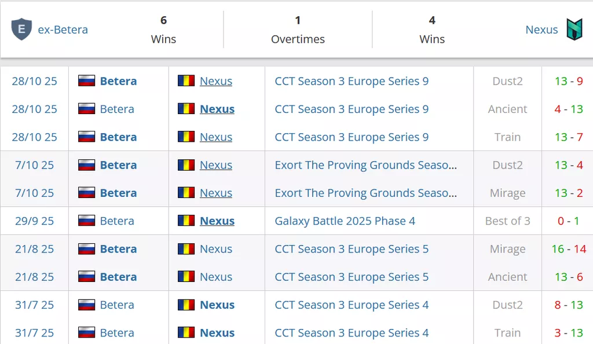Click Russian flag in 28/10 Ancient row
Viewport: 593px width, 344px height.
tap(86, 109)
